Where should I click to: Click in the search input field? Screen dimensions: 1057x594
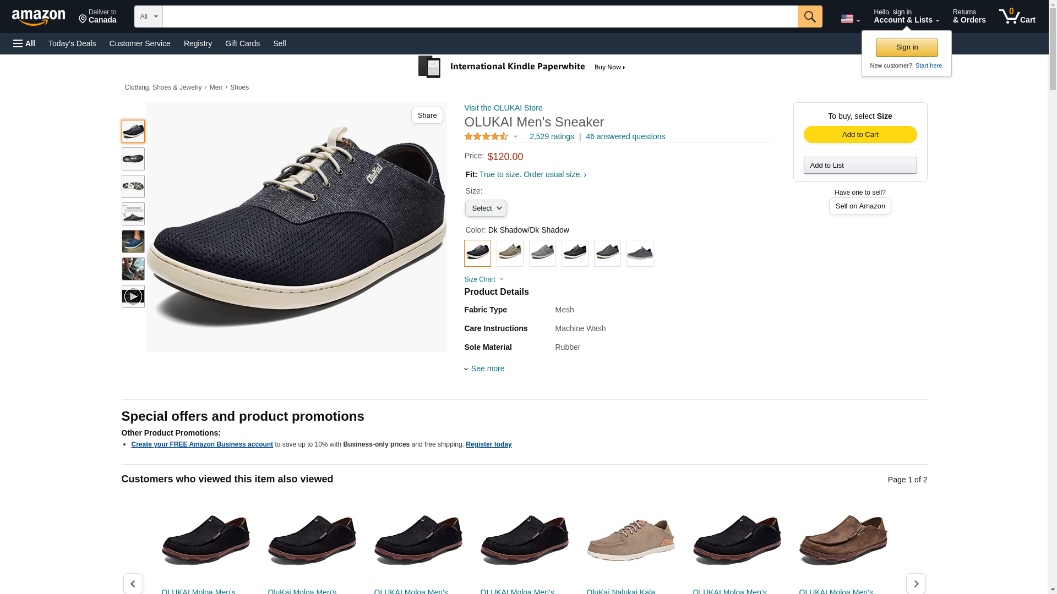(x=479, y=16)
